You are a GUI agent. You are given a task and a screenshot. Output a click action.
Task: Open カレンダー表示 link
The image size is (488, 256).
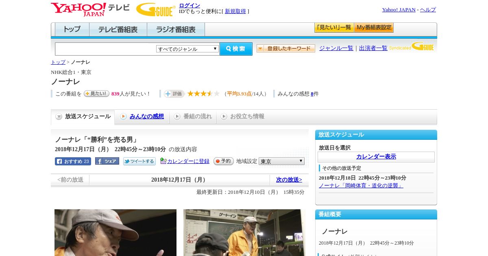click(x=376, y=157)
